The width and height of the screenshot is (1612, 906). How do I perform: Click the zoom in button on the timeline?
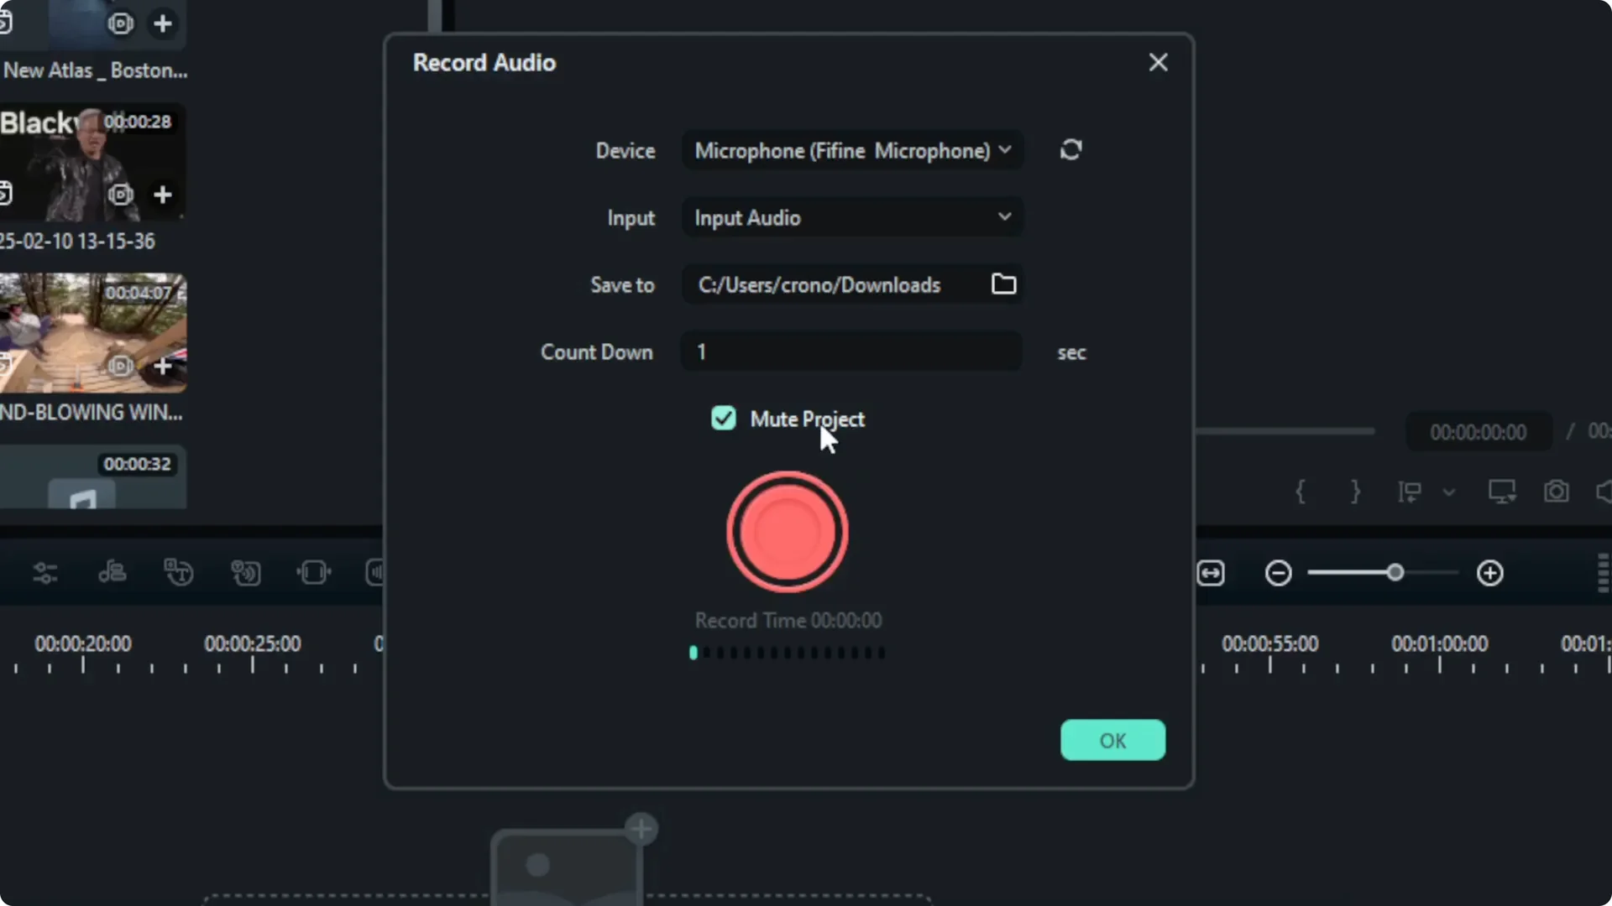[x=1491, y=573]
